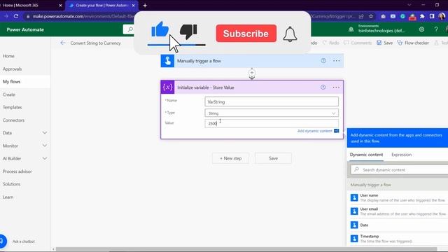Expand the Monitor menu in sidebar
Image resolution: width=448 pixels, height=252 pixels.
[45, 146]
